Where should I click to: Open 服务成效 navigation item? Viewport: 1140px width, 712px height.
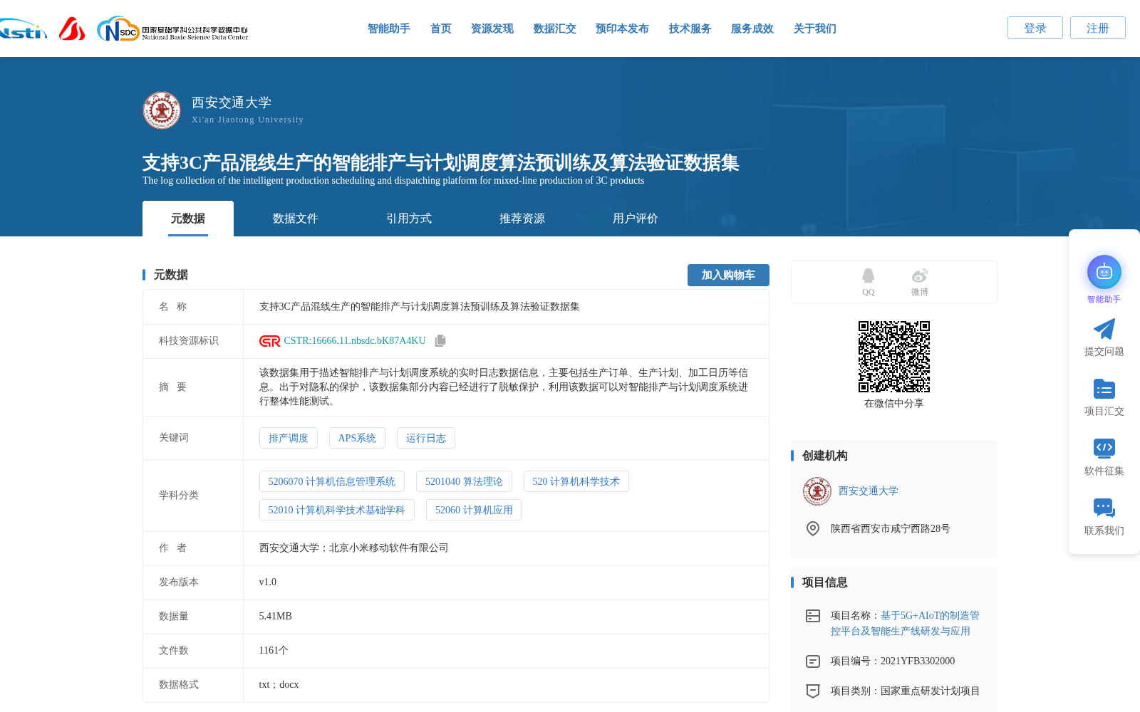[752, 28]
